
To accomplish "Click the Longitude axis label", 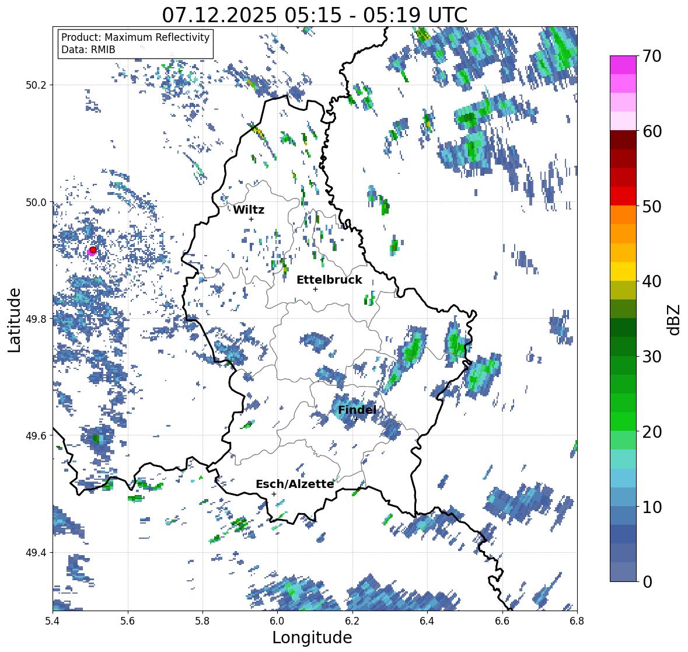I will coord(312,637).
